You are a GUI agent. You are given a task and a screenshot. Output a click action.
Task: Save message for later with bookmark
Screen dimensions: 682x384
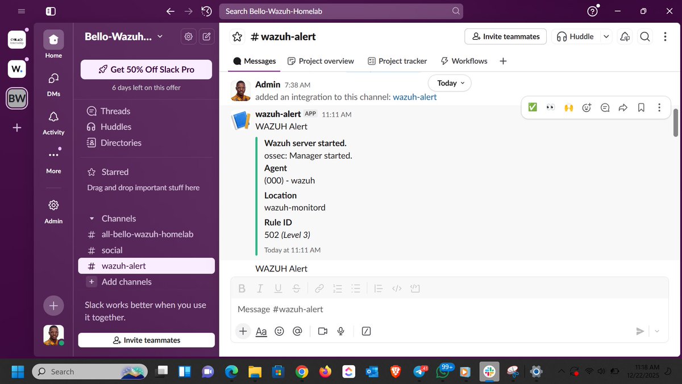pos(641,107)
